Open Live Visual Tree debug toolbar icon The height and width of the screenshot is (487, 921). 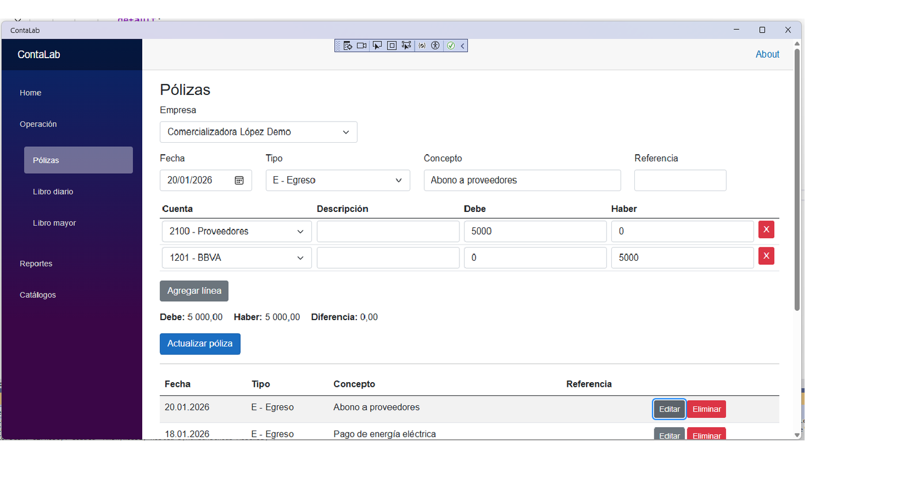348,45
